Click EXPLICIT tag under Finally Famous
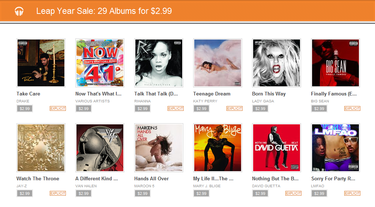This screenshot has height=207, width=375. pyautogui.click(x=352, y=109)
